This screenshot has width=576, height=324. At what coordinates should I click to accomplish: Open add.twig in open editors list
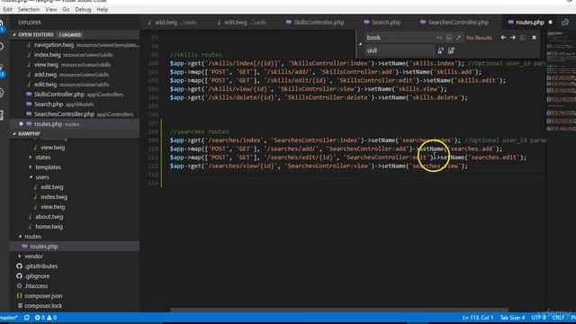point(75,75)
